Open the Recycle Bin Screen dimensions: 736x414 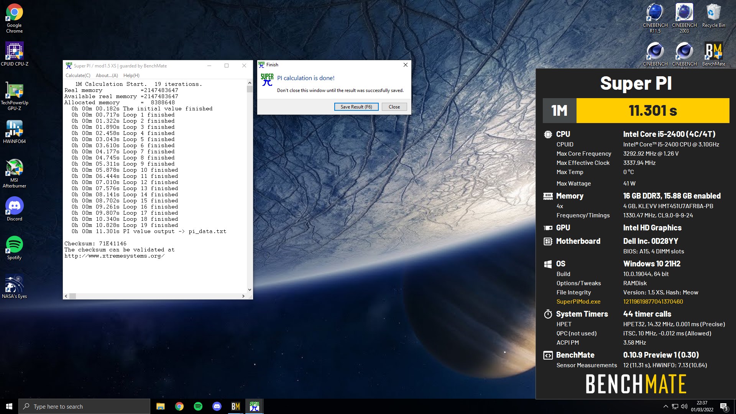coord(713,16)
